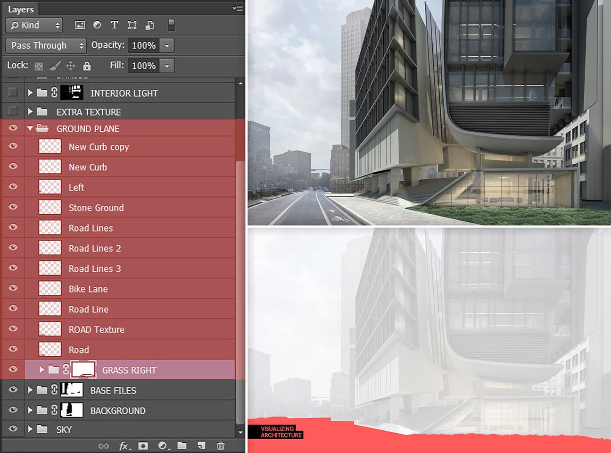Enable the adjustment layer filter icon

pyautogui.click(x=97, y=25)
